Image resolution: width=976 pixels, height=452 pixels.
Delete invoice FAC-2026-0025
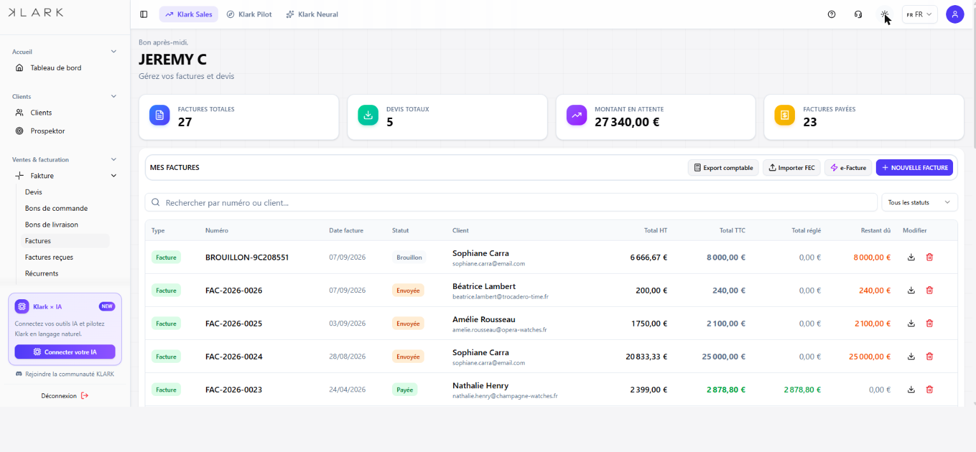coord(929,323)
